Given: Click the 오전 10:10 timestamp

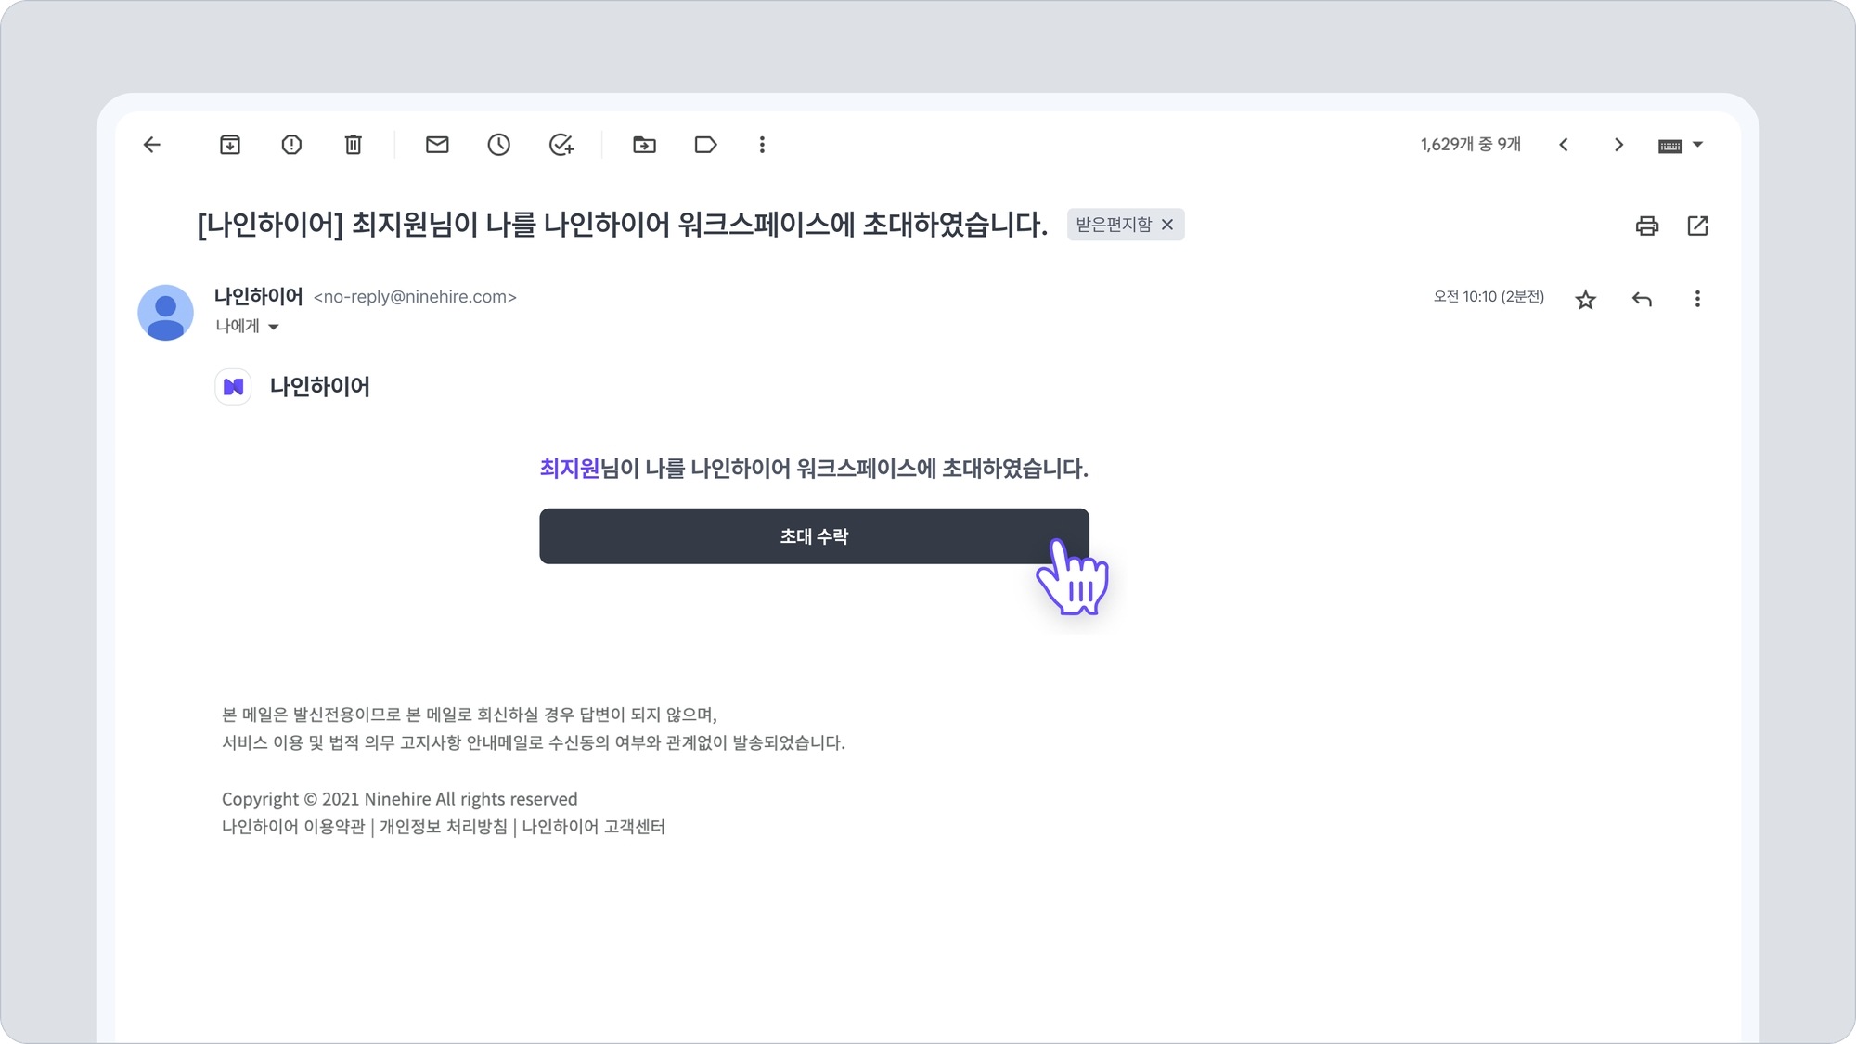Looking at the screenshot, I should [1489, 297].
